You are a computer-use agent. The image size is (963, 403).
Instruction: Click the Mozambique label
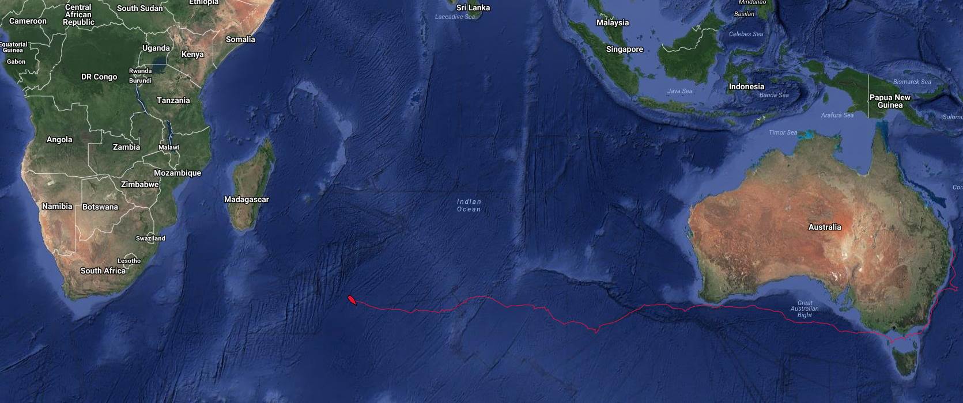click(178, 173)
